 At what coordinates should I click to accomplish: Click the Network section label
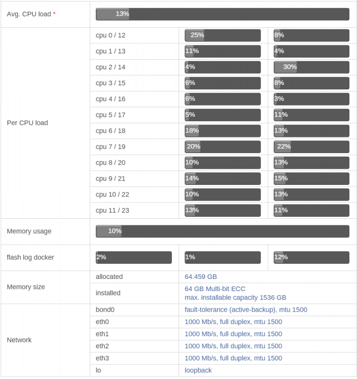coord(19,340)
